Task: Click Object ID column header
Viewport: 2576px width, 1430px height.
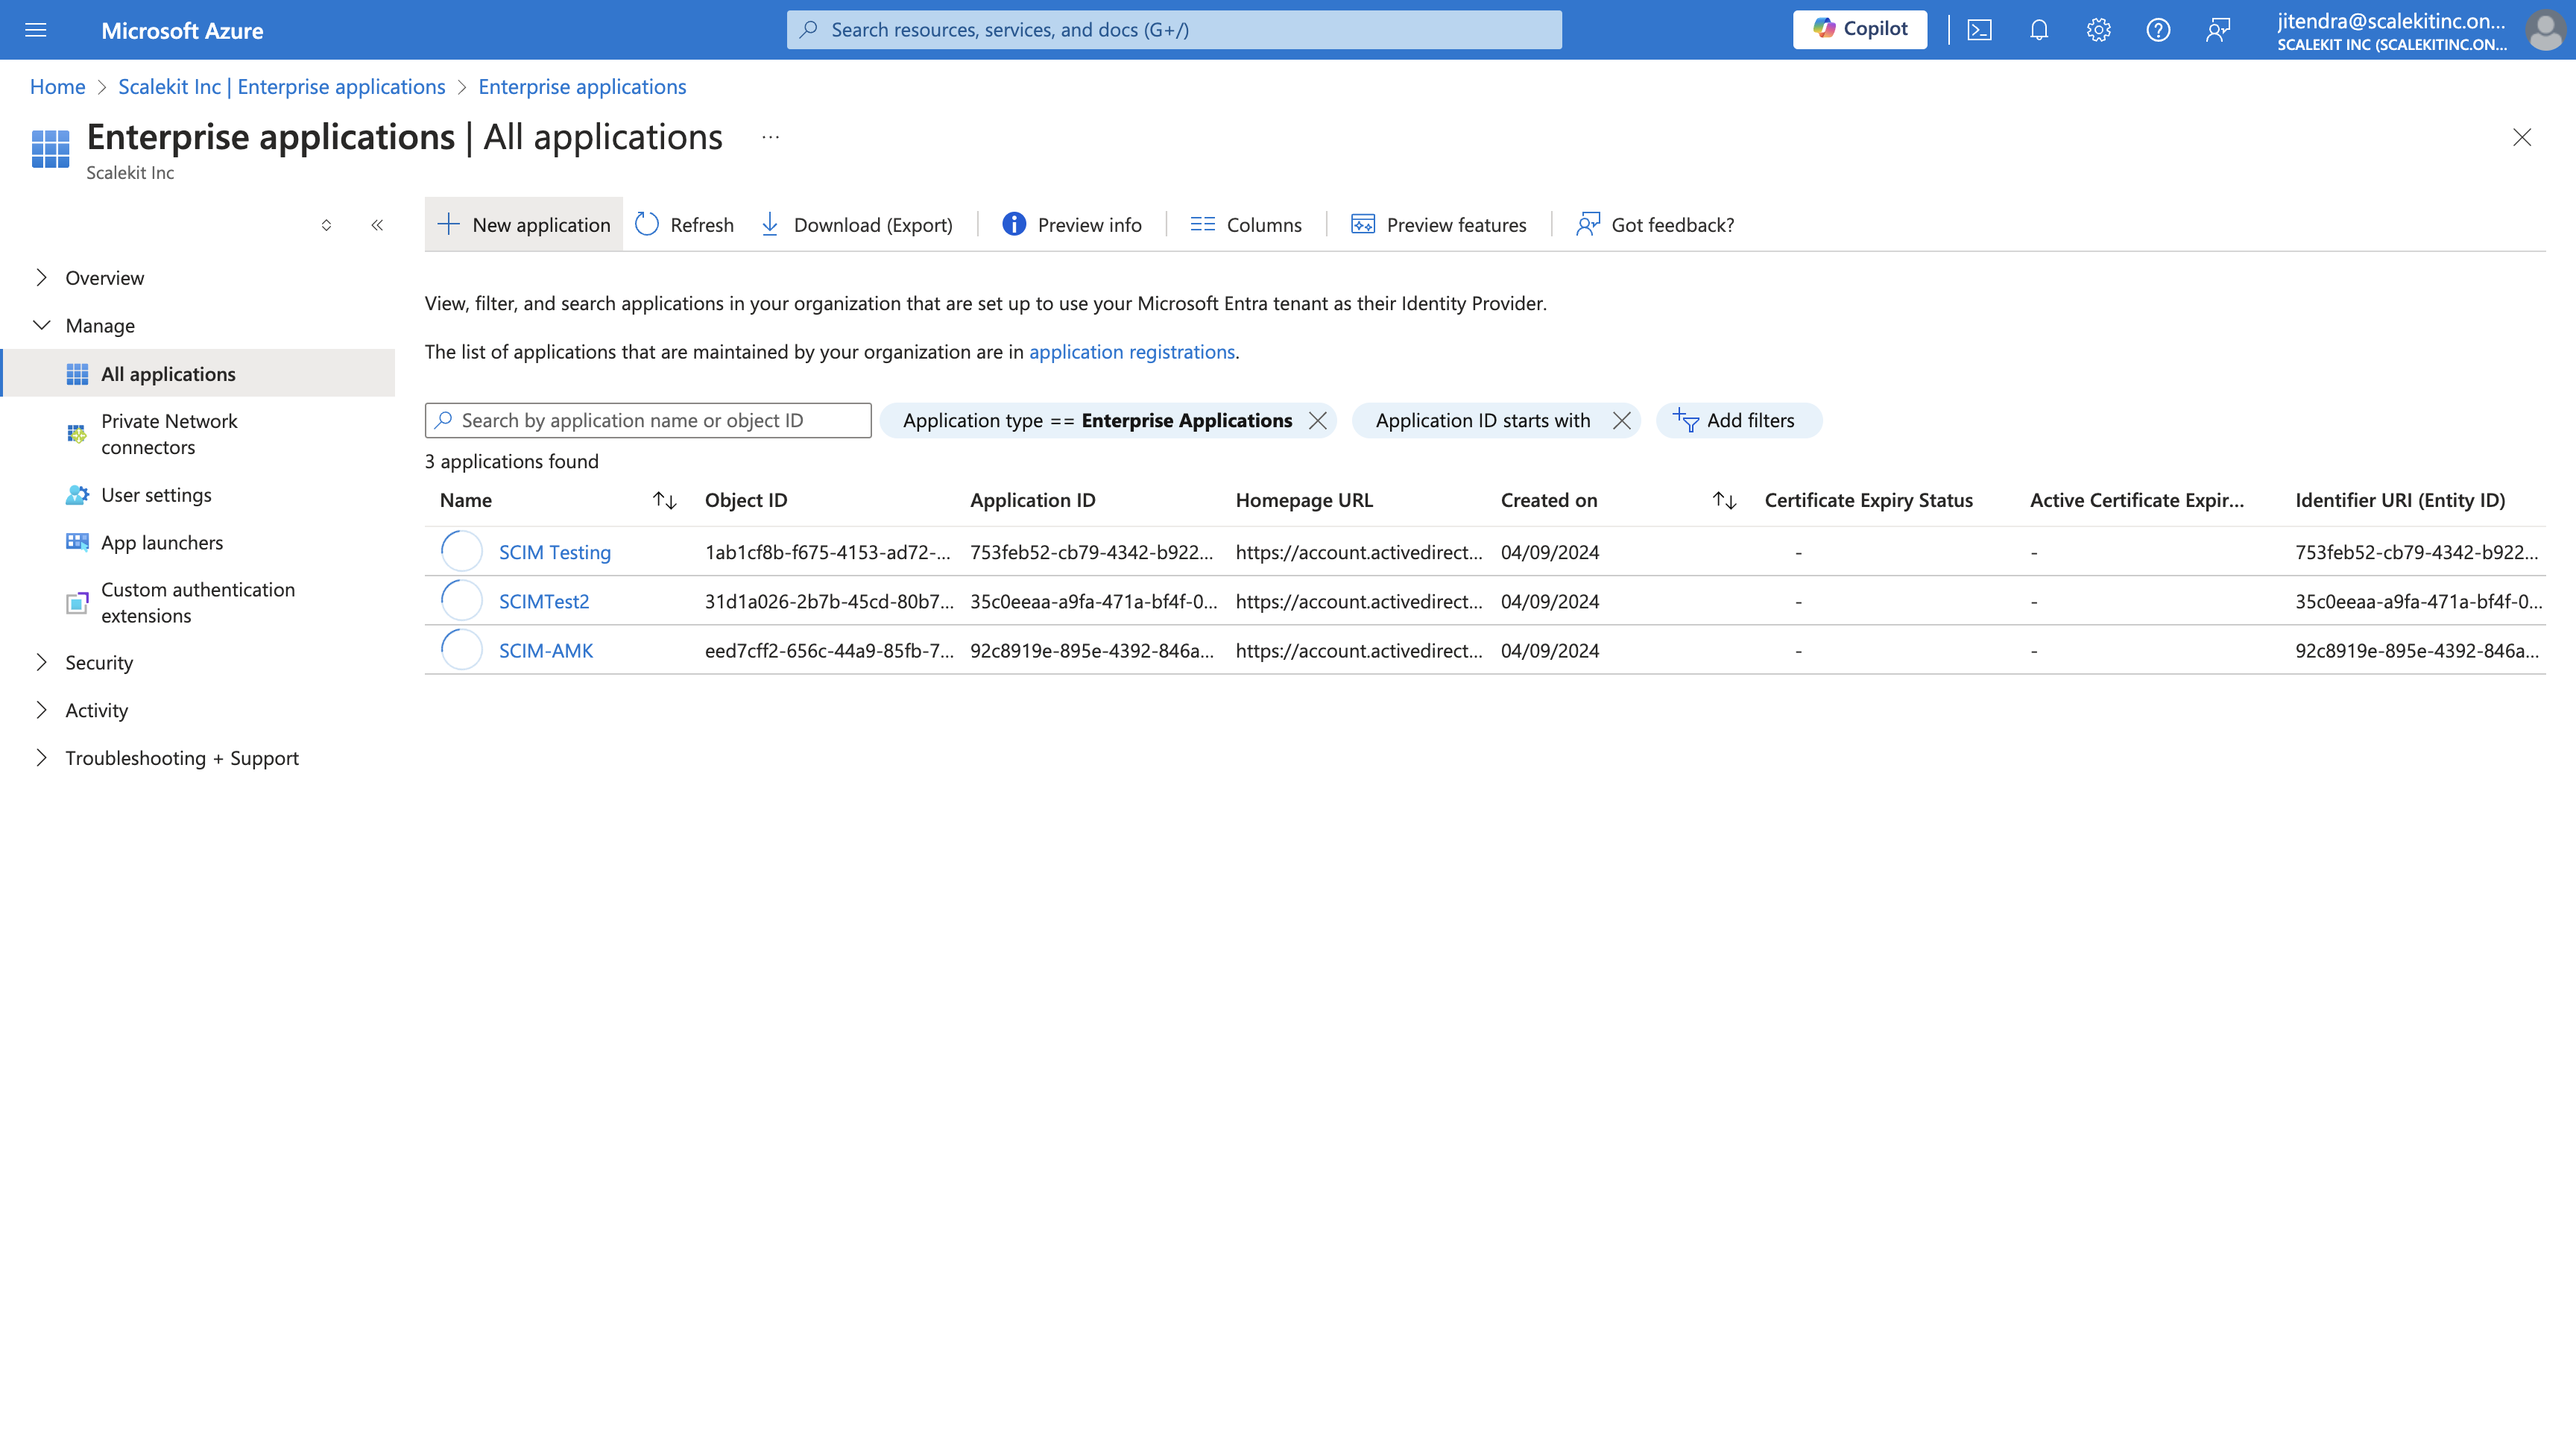Action: [746, 500]
